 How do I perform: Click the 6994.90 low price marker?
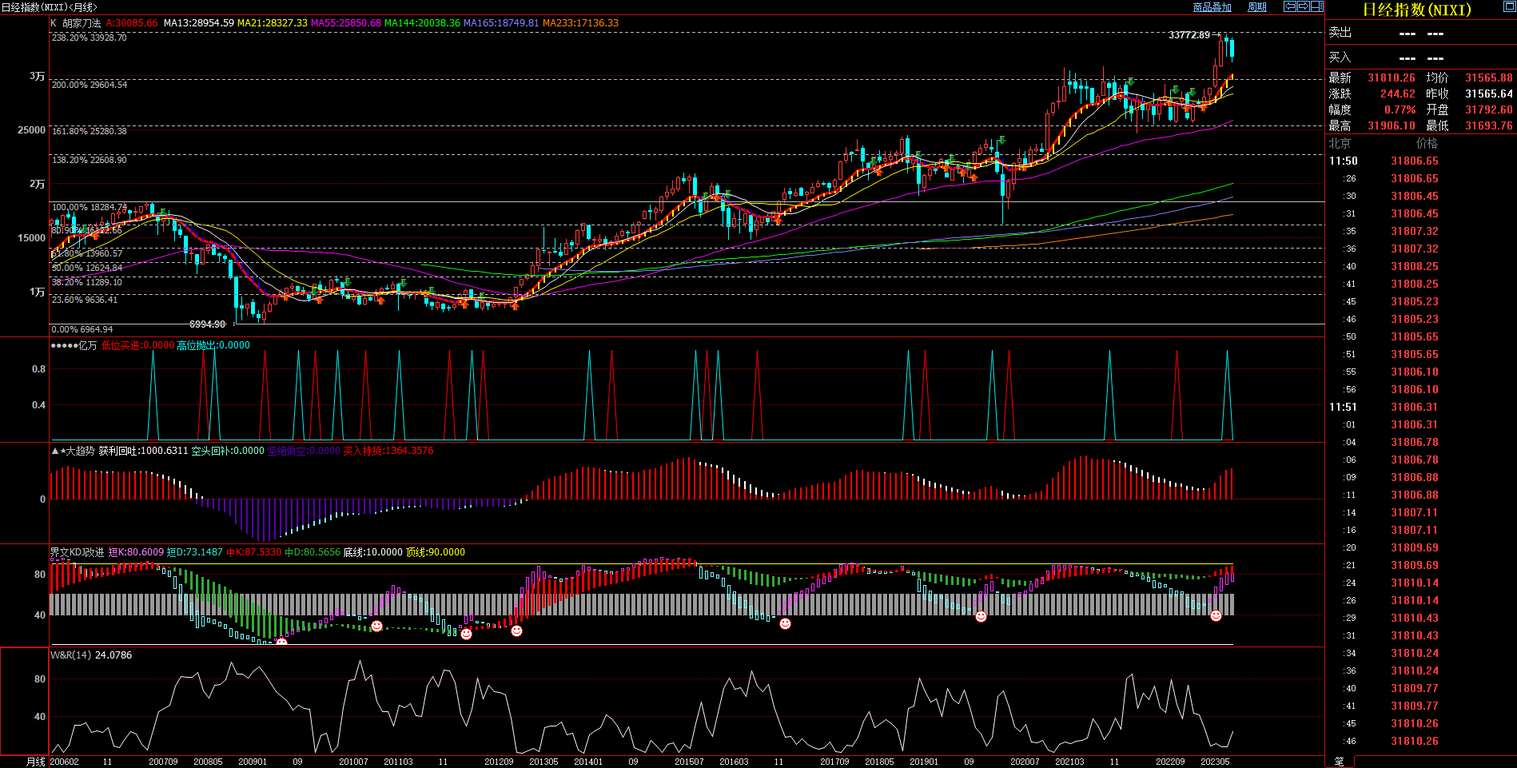click(207, 324)
